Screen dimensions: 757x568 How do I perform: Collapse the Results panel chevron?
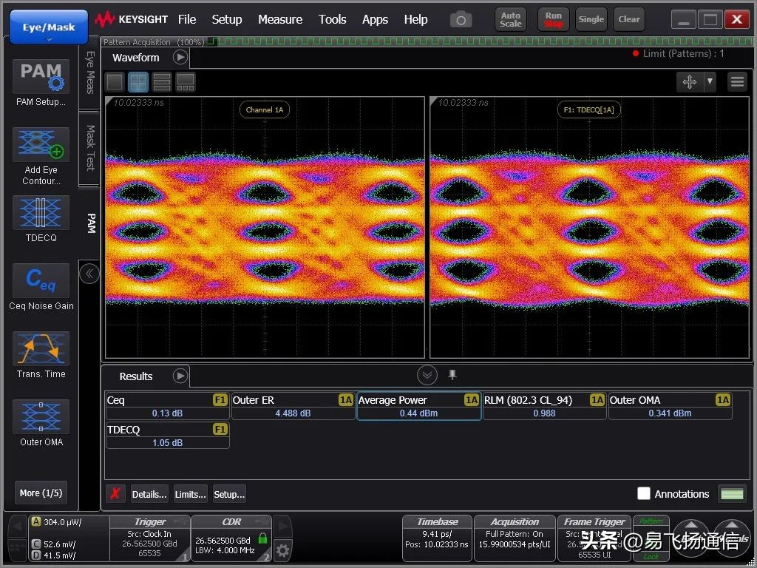(427, 375)
